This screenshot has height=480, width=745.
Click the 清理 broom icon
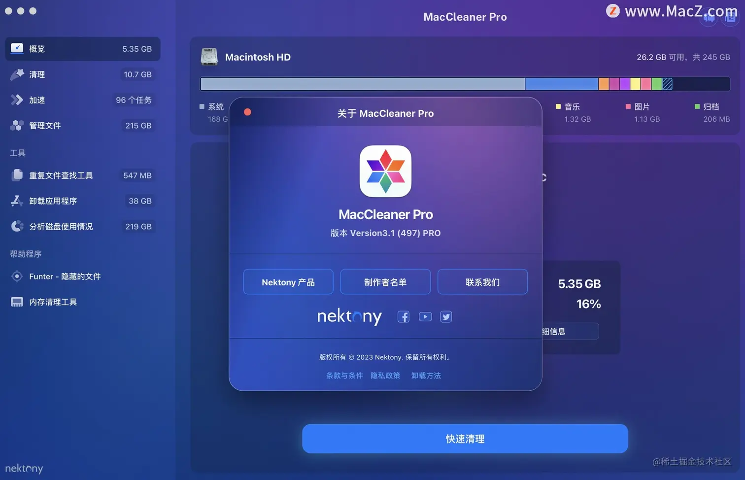(17, 74)
